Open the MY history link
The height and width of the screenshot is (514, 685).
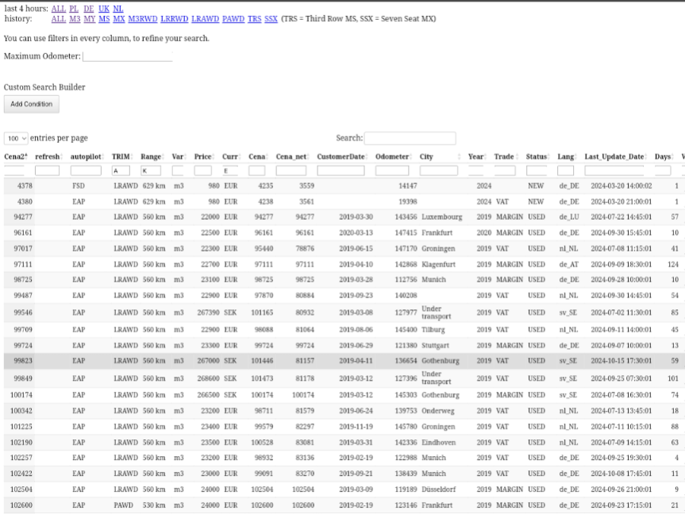point(90,19)
